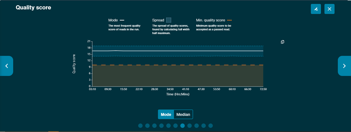Click the orange dashed Min. quality score legend sample

[x=230, y=20]
